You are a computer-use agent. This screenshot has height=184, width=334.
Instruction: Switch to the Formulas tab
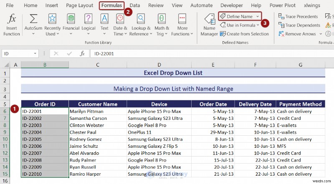point(111,5)
